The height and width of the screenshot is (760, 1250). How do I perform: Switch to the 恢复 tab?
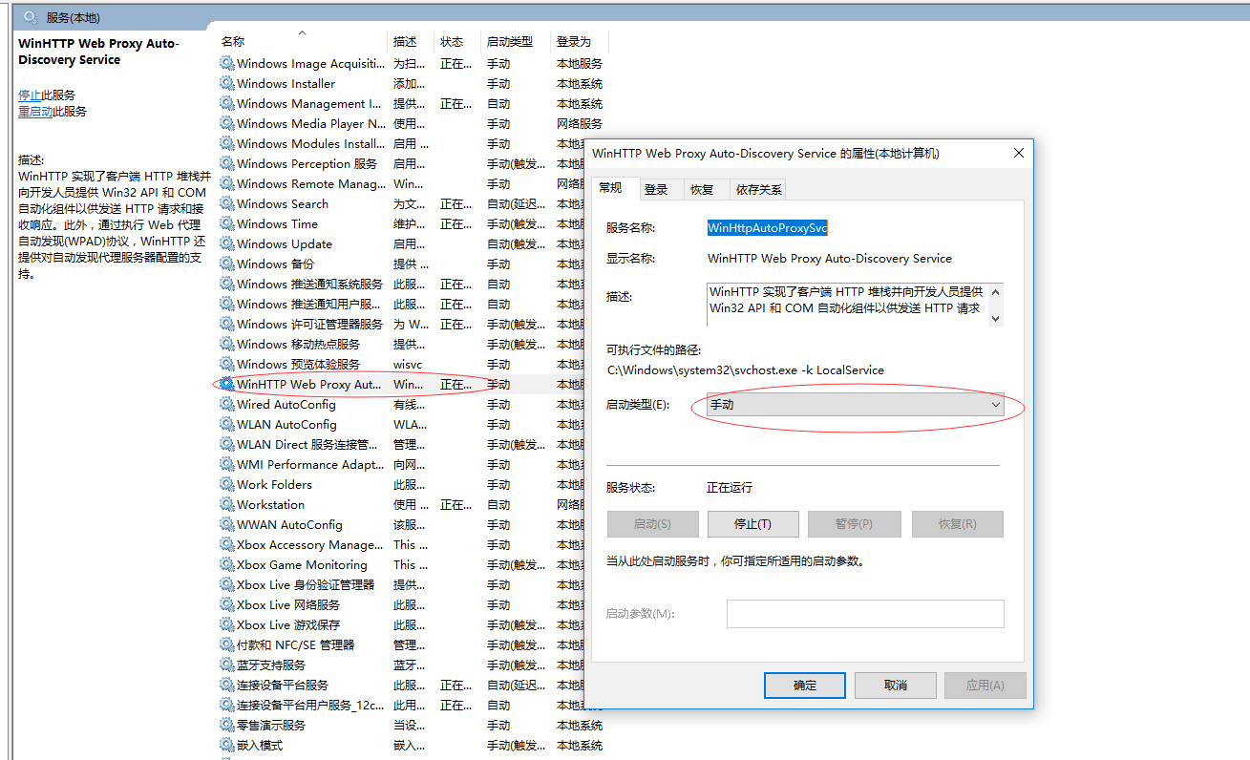coord(705,189)
